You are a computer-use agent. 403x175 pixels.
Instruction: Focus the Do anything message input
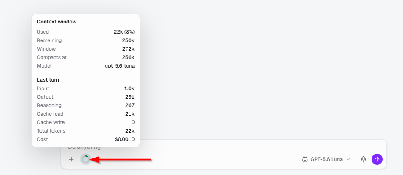coord(224,147)
